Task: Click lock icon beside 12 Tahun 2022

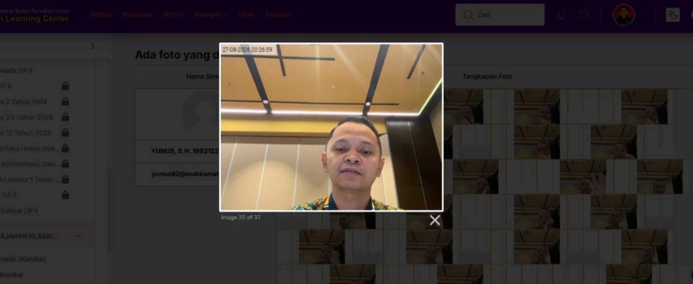Action: tap(65, 133)
